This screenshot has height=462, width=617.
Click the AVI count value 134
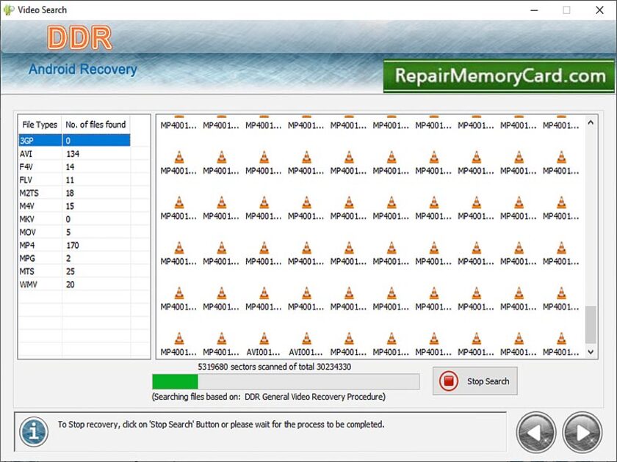[73, 153]
